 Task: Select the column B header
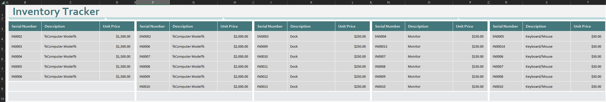[x=25, y=3]
